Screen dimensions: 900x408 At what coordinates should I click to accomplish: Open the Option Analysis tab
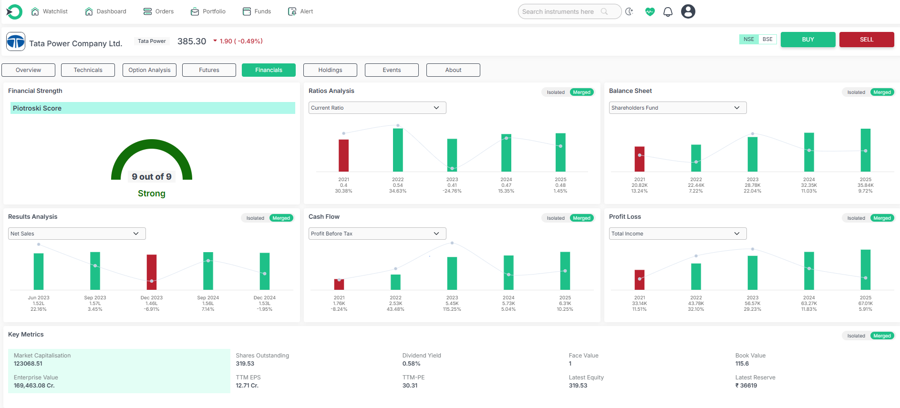click(149, 70)
